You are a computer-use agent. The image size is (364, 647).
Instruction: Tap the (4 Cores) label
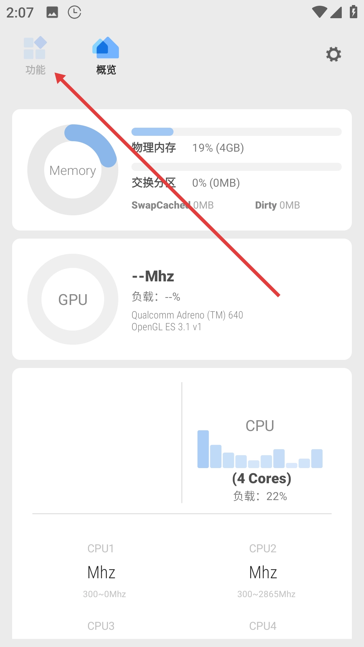click(262, 479)
